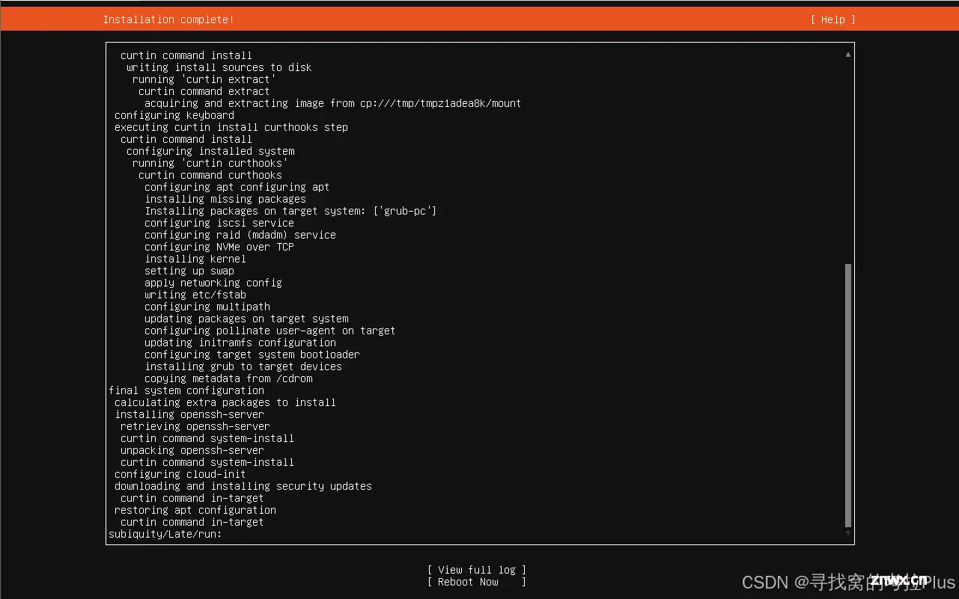This screenshot has height=599, width=959.
Task: Click 'acquiring and extracting image' log line
Action: click(x=333, y=103)
